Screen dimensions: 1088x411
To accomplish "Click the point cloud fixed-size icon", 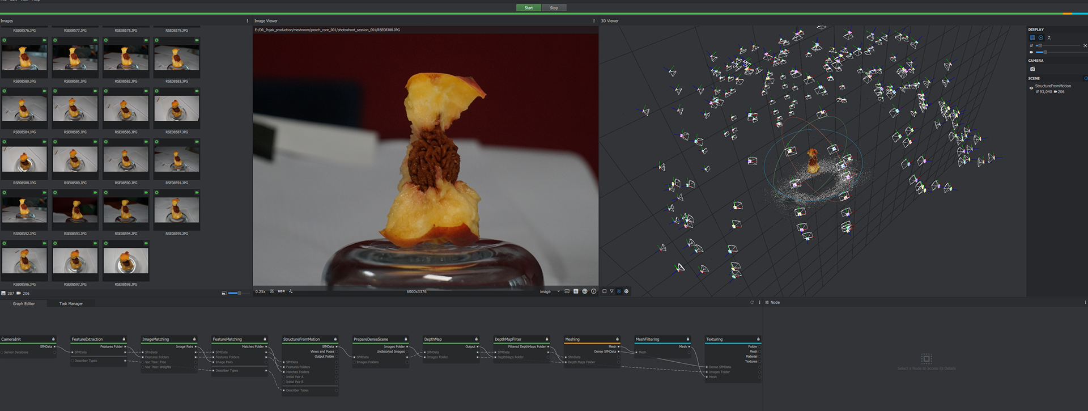I will (1085, 45).
